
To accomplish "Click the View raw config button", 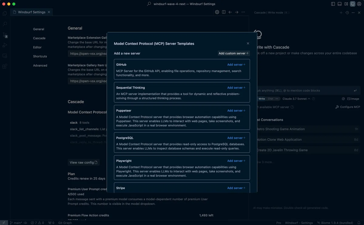I will [x=84, y=162].
